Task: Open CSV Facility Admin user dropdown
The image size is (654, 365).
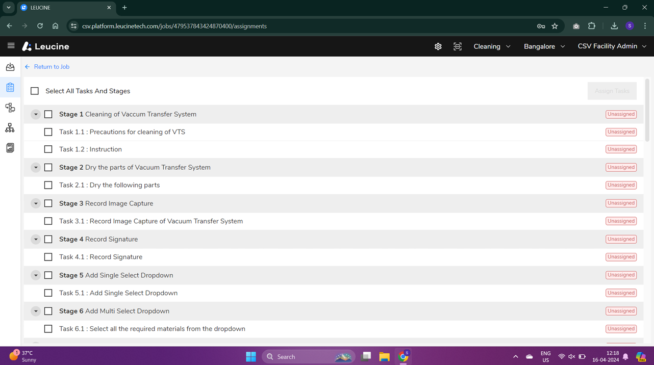Action: click(x=612, y=46)
